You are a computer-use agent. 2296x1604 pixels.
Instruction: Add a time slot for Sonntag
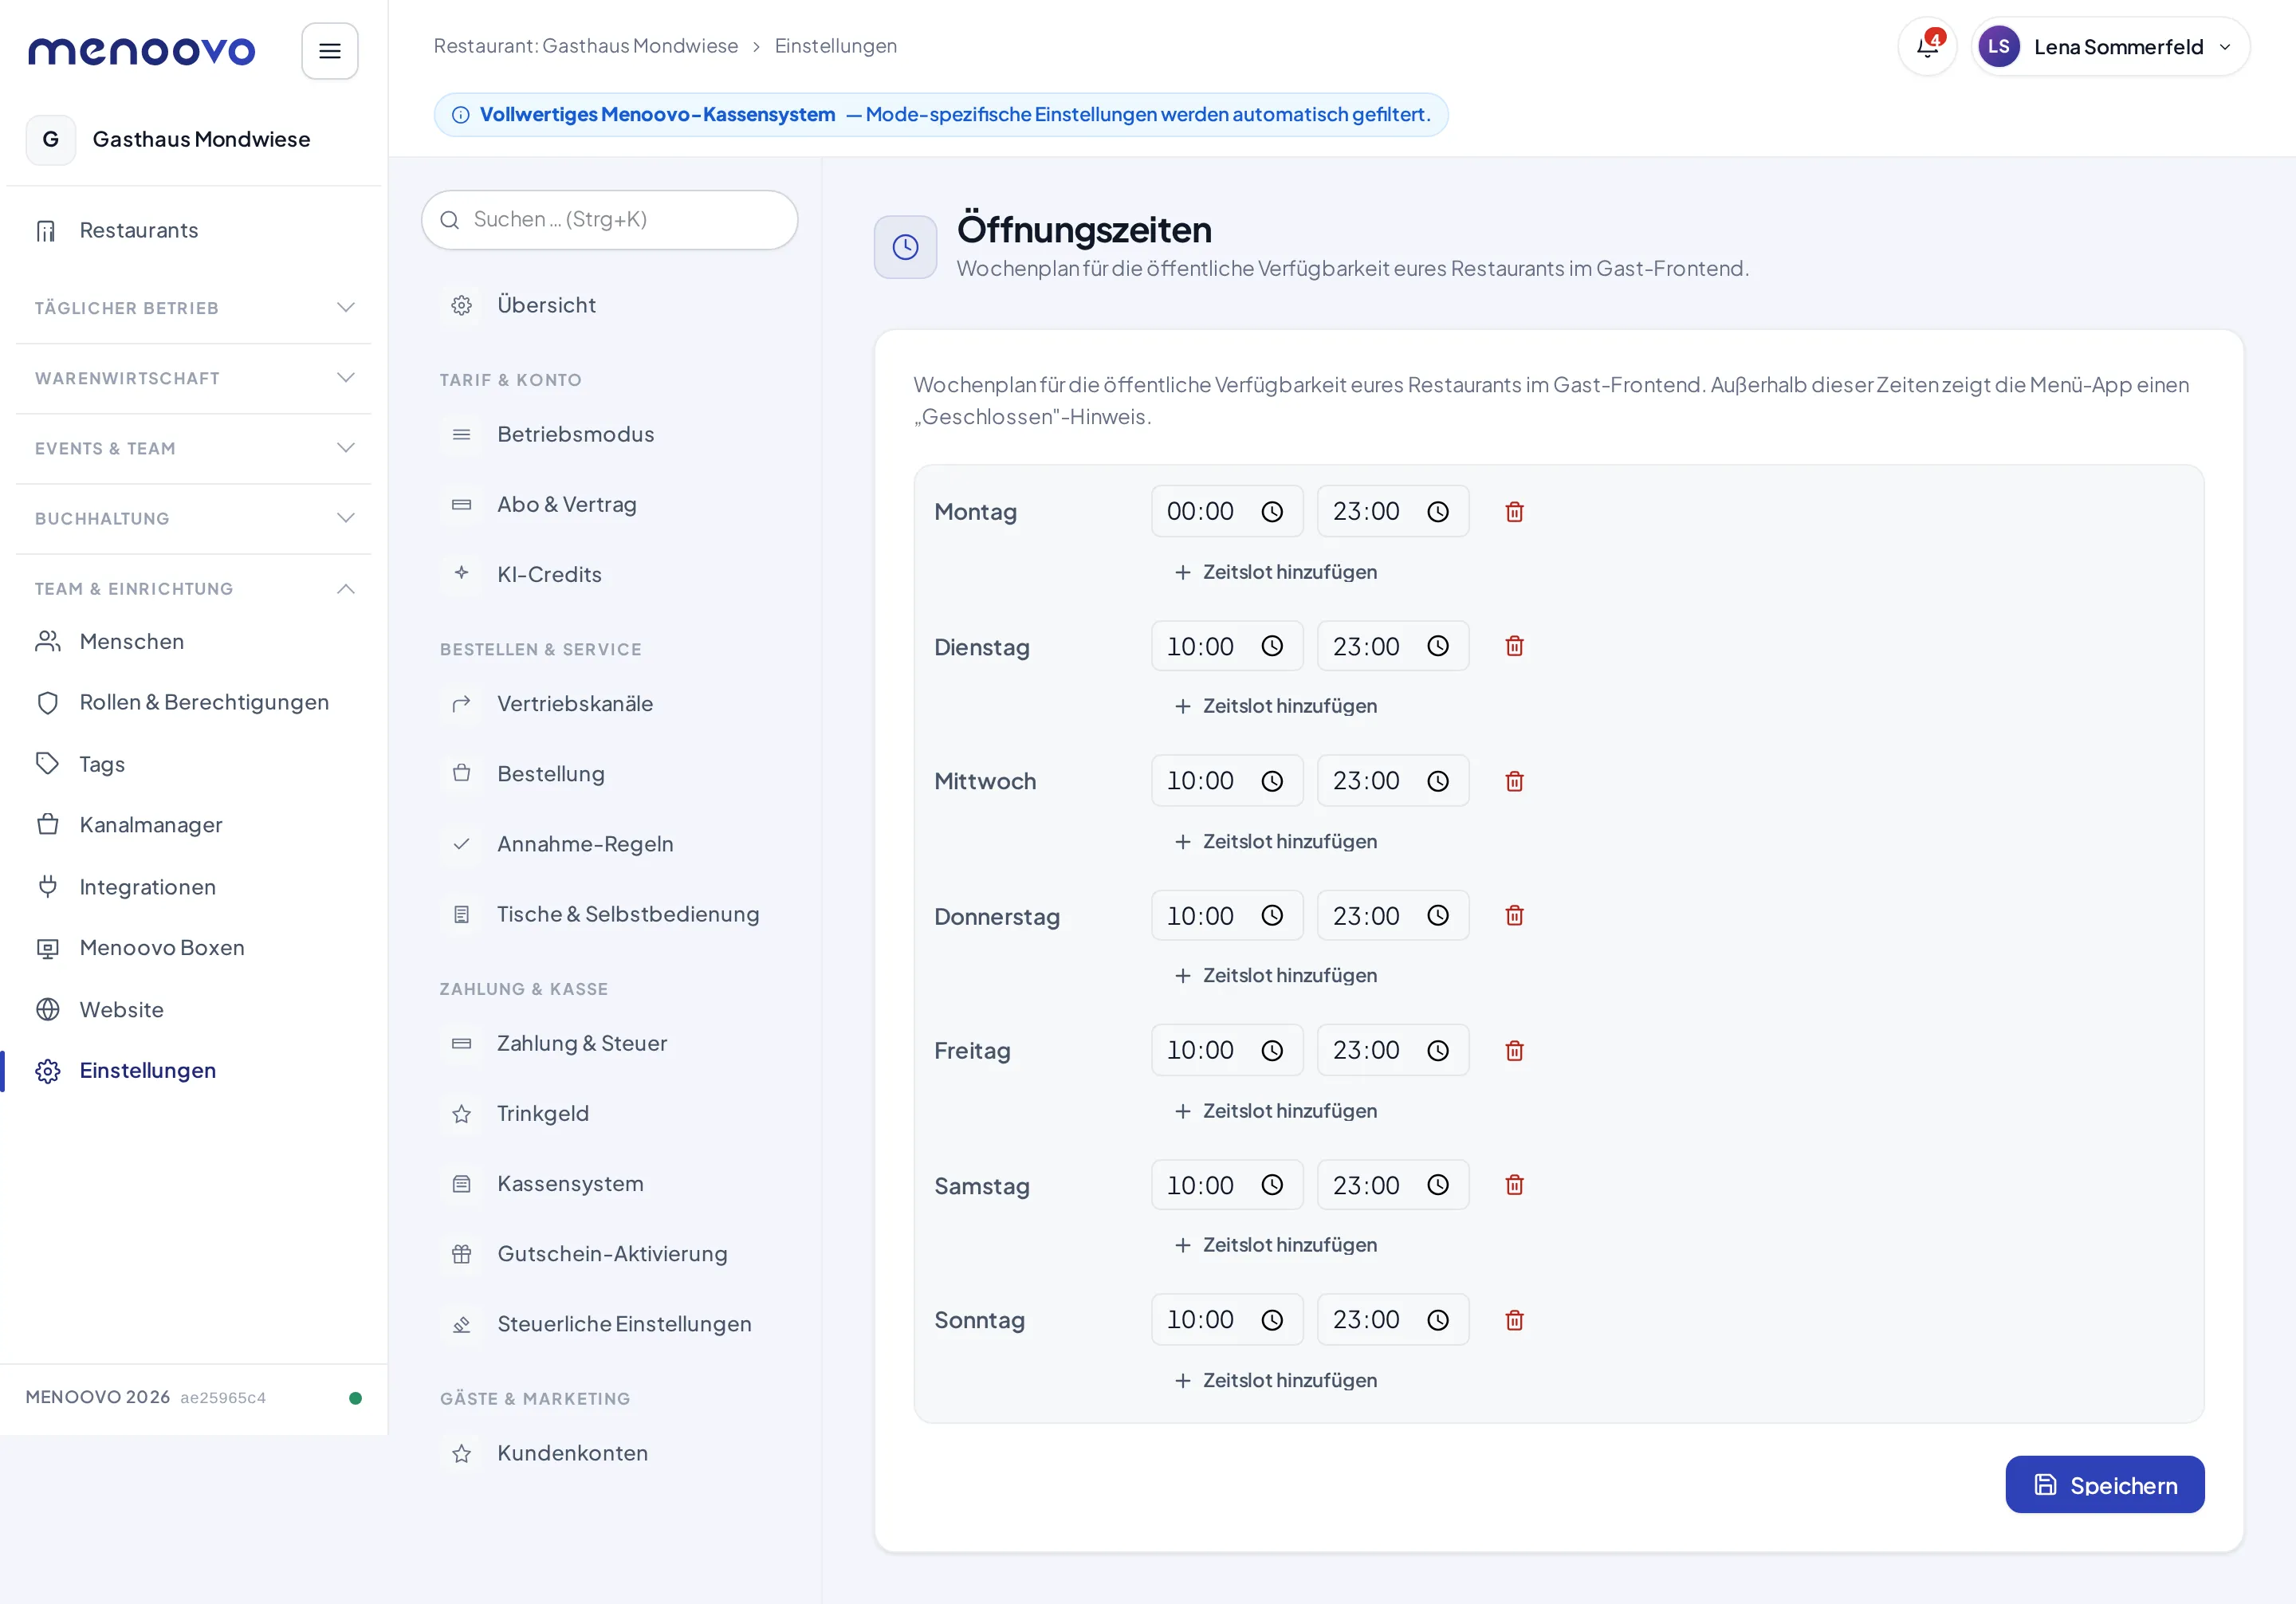[1275, 1380]
